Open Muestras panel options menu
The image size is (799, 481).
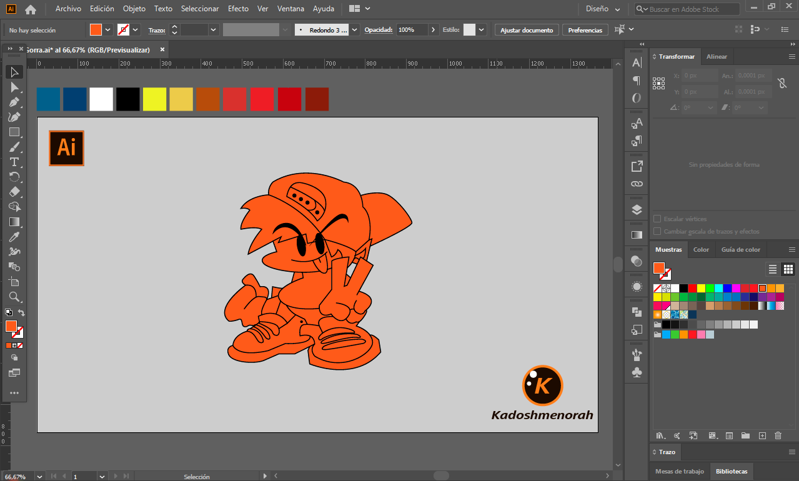tap(792, 249)
